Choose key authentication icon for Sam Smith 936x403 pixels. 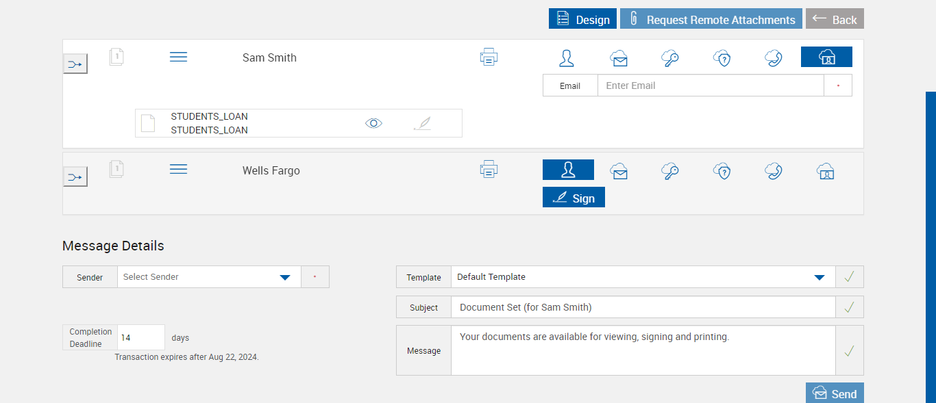click(x=670, y=58)
